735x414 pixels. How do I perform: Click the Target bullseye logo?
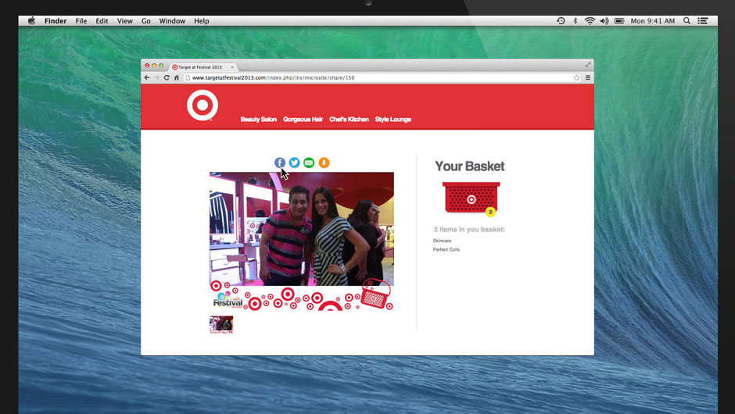click(x=203, y=105)
